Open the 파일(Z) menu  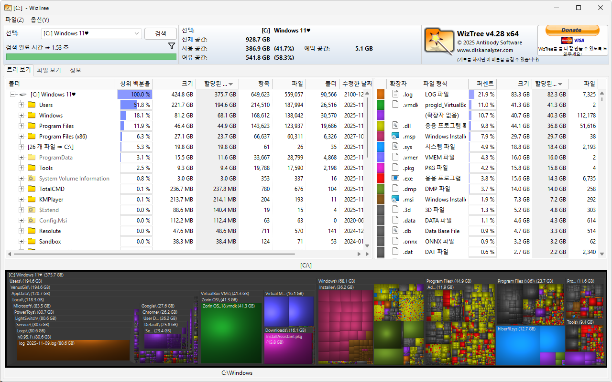[x=14, y=20]
